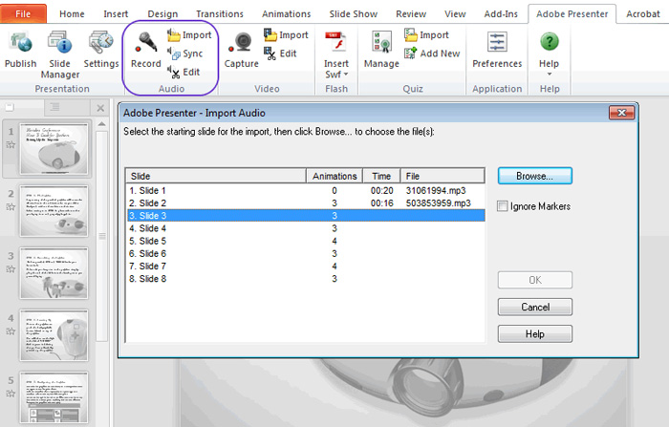The width and height of the screenshot is (669, 427).
Task: Switch to the Slides thumbnails tab icon
Action: (10, 107)
